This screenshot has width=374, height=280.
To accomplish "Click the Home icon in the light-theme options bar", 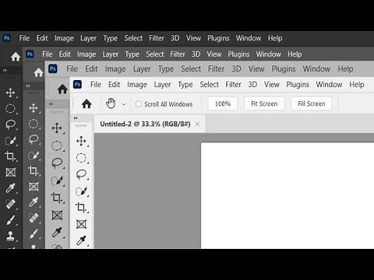I will [86, 104].
